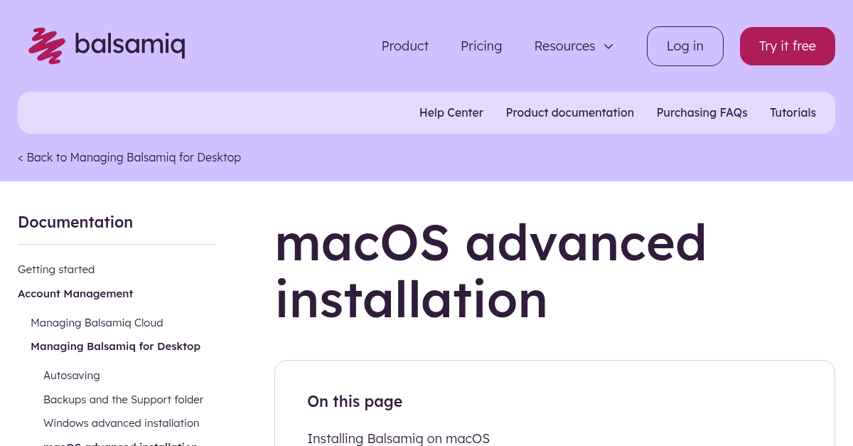Select the Product menu item
The height and width of the screenshot is (446, 853).
click(x=404, y=46)
